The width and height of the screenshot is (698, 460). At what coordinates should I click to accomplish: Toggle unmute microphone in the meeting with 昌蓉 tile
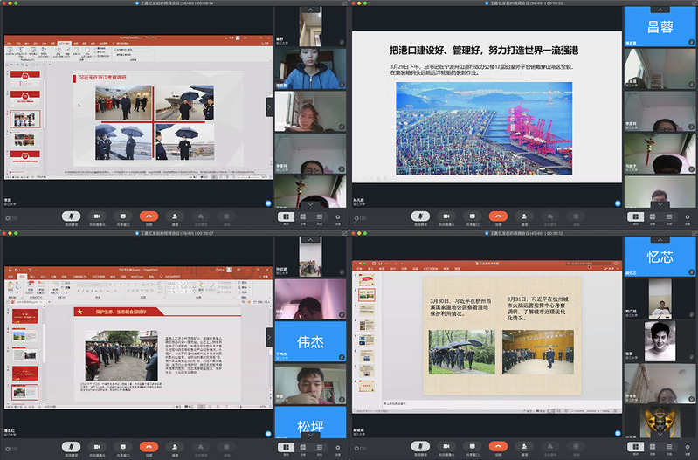tap(421, 216)
